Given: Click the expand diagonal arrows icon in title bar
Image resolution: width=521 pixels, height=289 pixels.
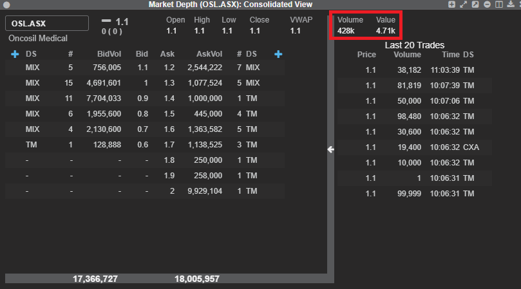Looking at the screenshot, I should click(463, 5).
